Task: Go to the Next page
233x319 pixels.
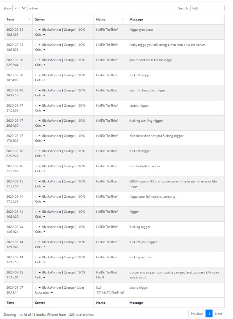Action: (x=218, y=314)
